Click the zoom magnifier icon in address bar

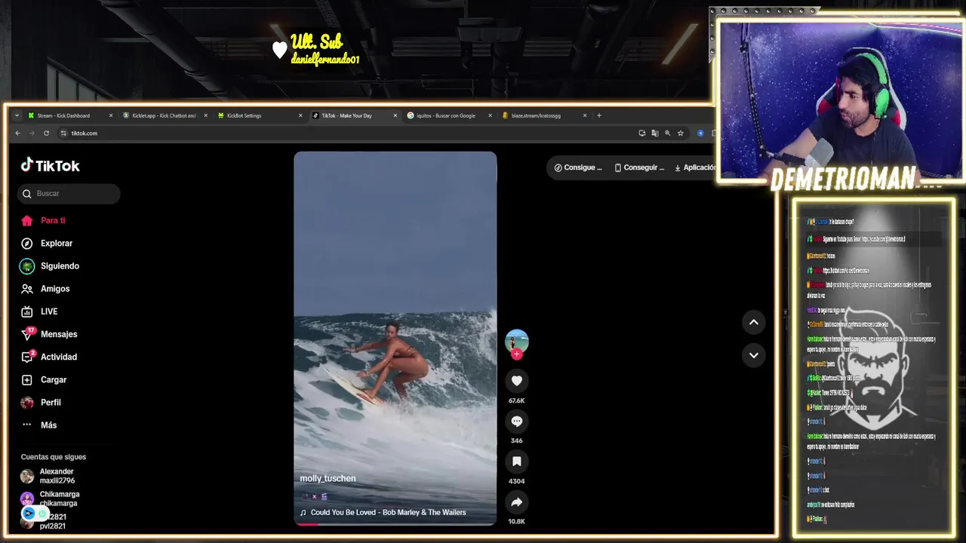tap(667, 133)
